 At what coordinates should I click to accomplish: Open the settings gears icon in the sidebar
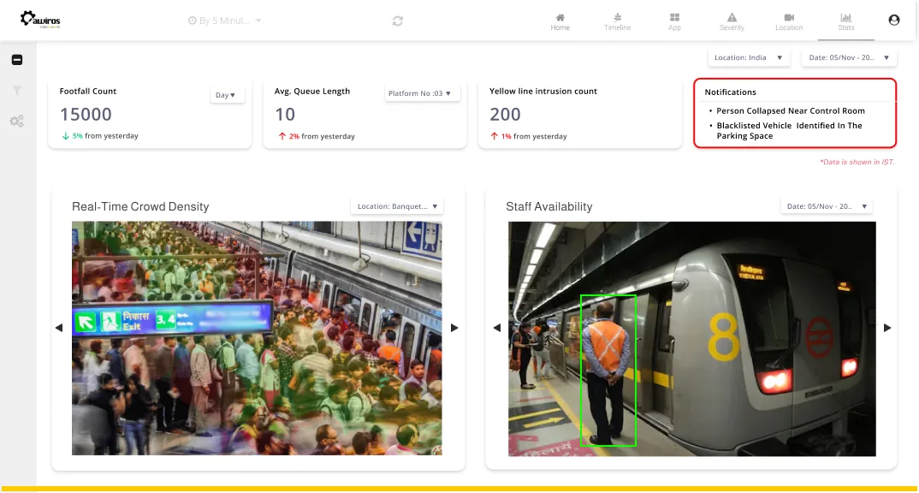(17, 122)
